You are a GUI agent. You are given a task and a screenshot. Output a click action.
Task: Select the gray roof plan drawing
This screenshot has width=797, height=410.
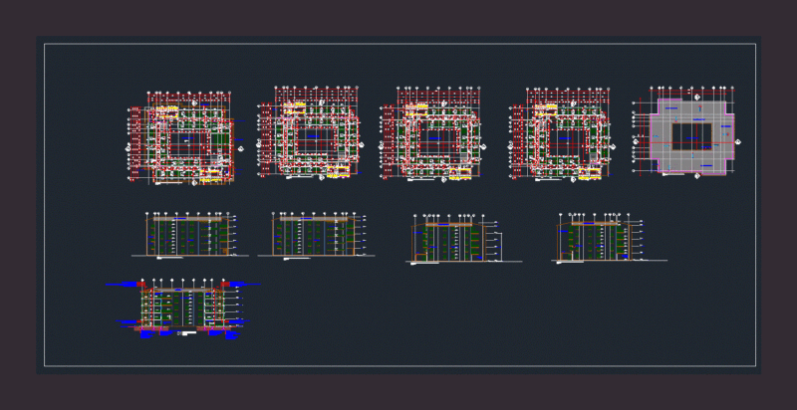click(686, 132)
